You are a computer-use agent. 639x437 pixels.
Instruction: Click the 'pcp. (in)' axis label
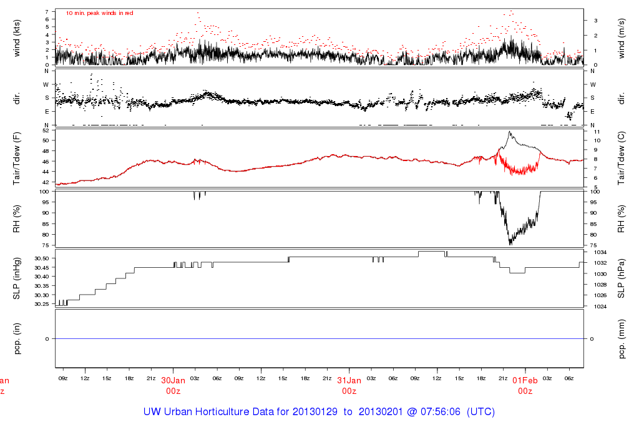click(x=17, y=339)
